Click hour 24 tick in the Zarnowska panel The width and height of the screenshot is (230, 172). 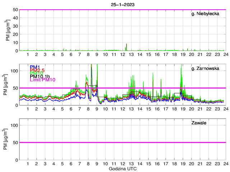pos(225,109)
